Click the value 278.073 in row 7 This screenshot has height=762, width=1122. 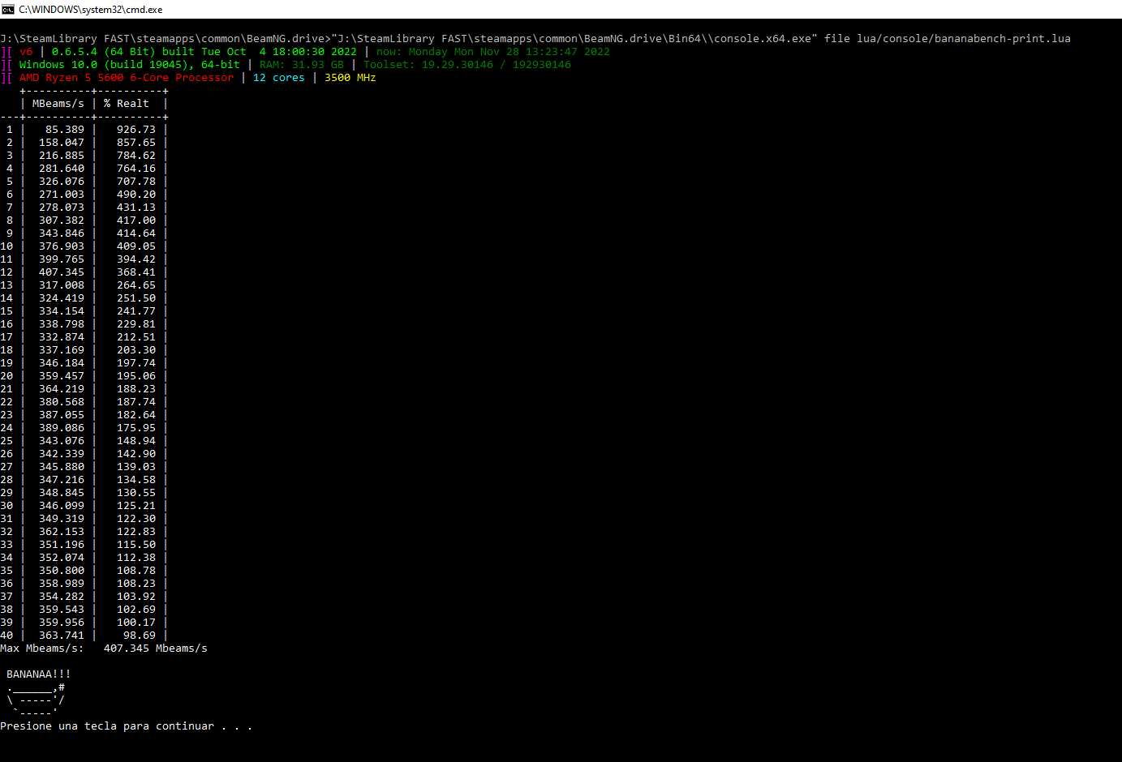[62, 208]
